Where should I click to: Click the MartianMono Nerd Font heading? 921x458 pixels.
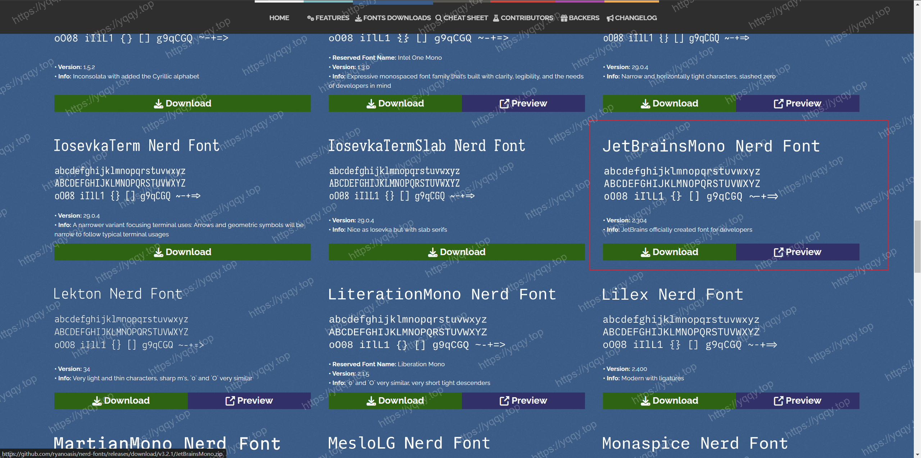(167, 443)
